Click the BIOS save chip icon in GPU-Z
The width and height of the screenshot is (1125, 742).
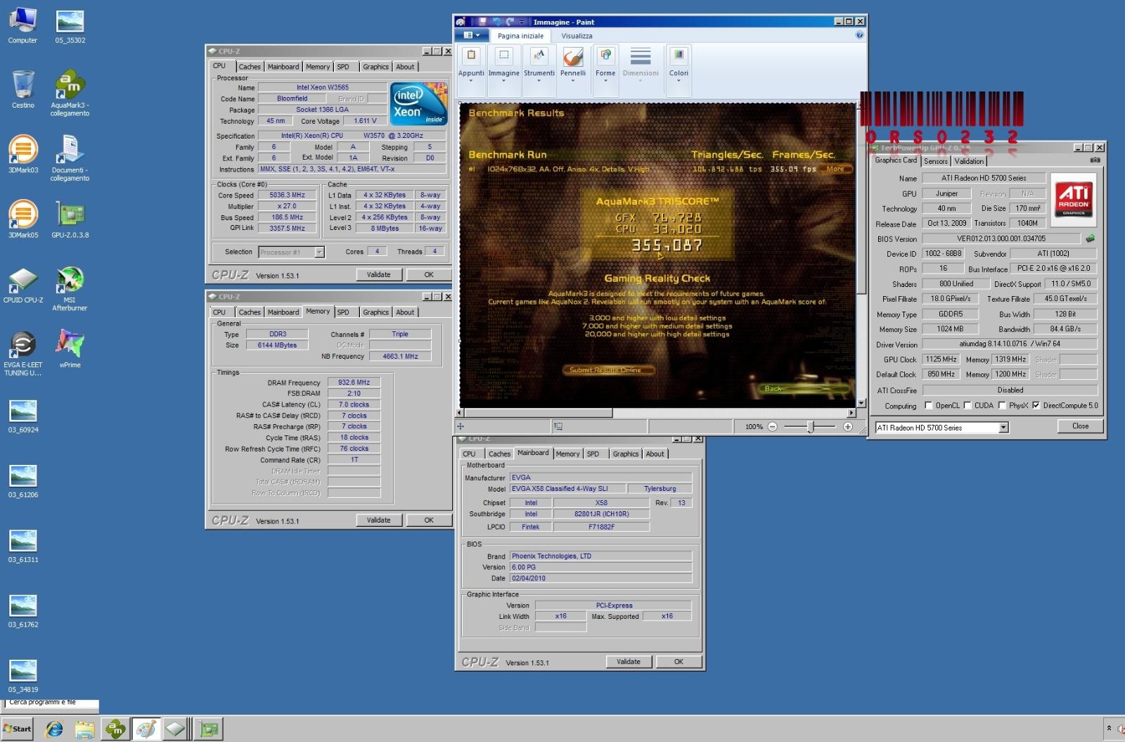point(1091,238)
